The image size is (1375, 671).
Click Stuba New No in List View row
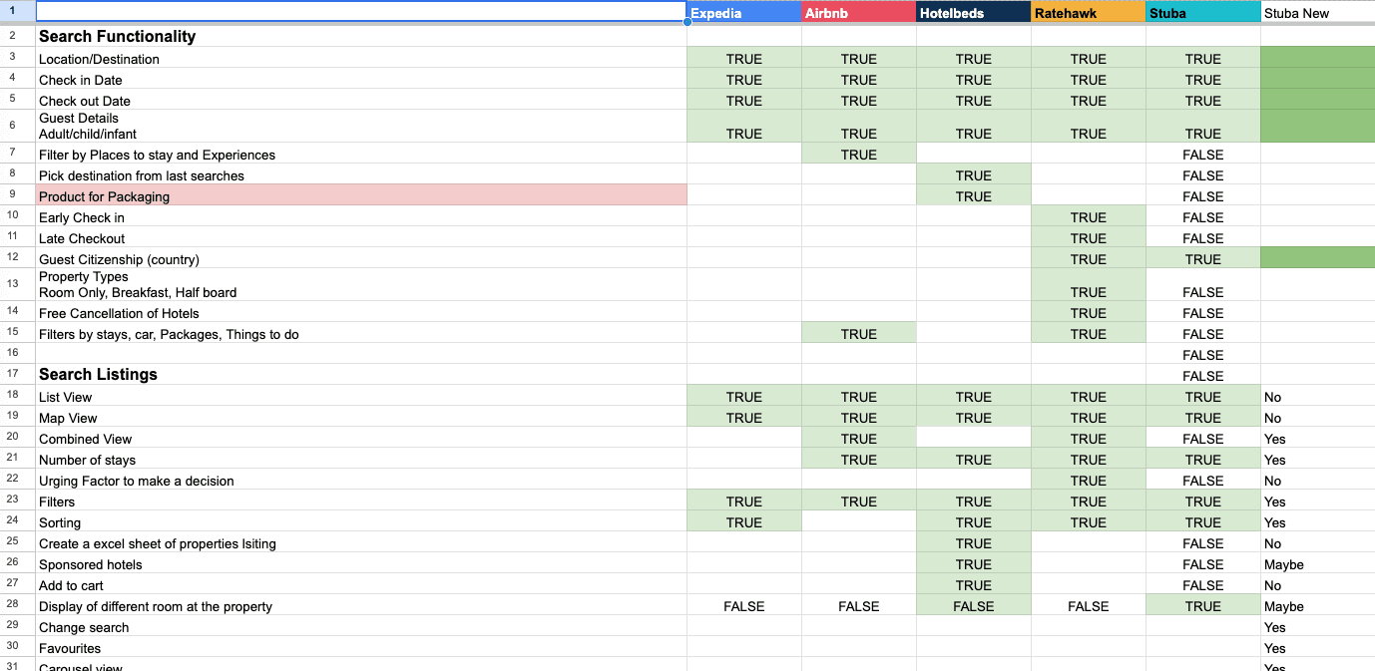(x=1318, y=396)
